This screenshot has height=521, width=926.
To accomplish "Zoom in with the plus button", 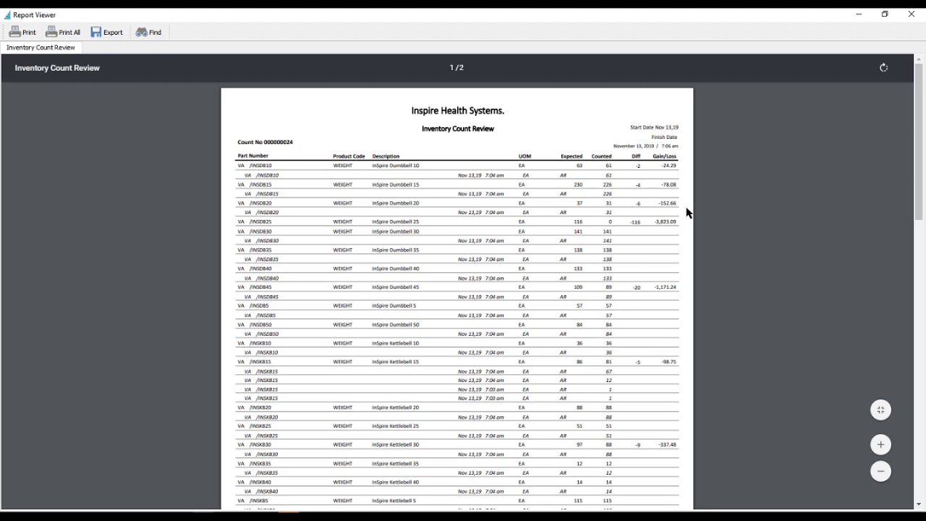I will click(880, 444).
